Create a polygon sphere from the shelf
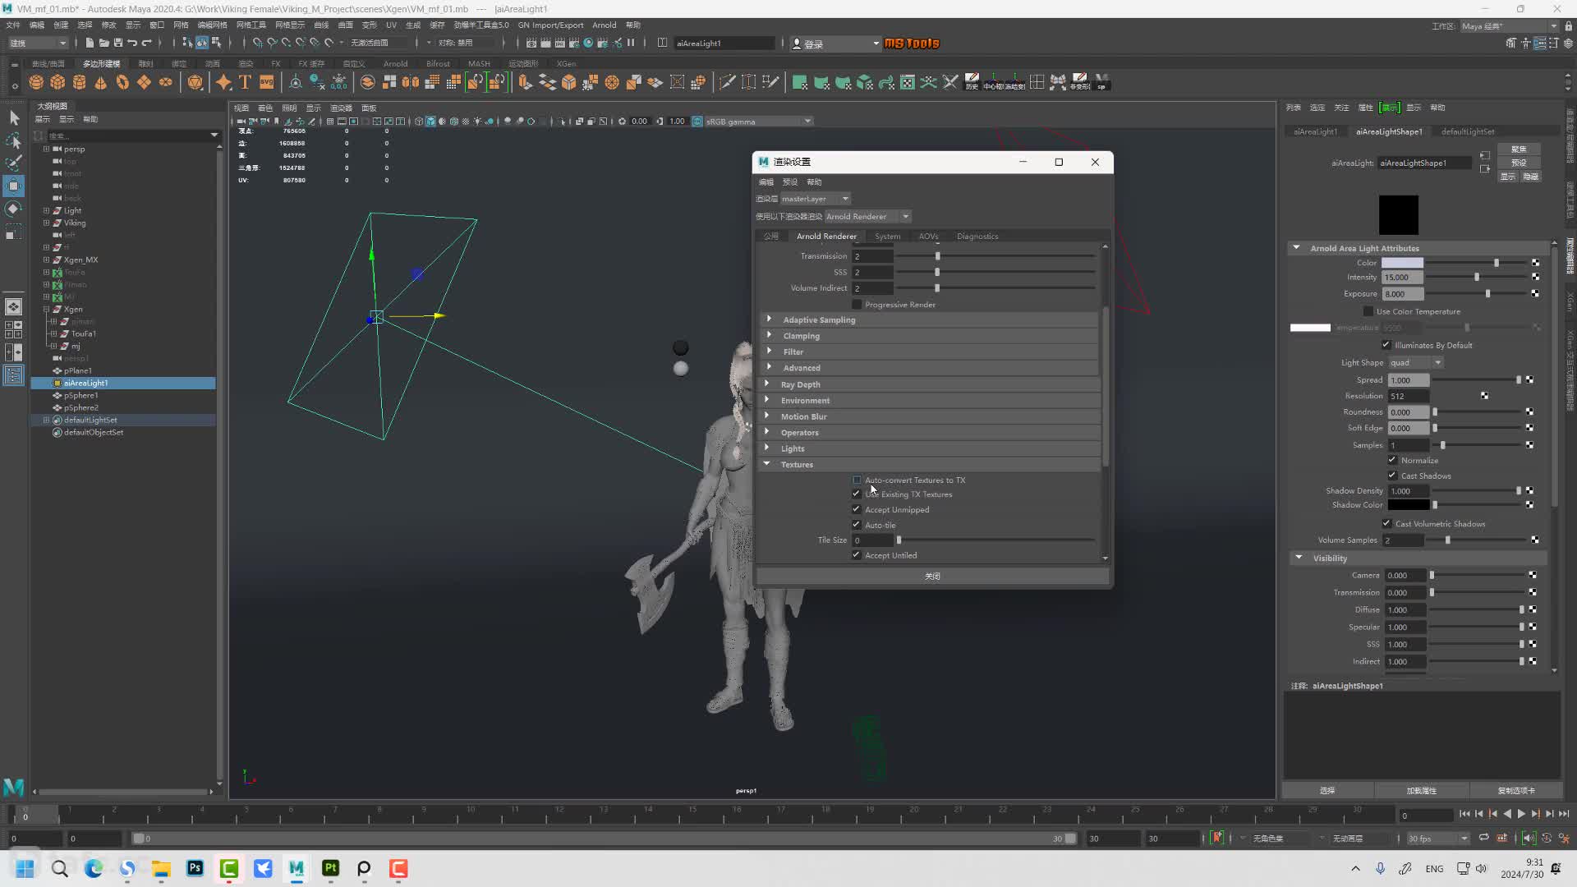This screenshot has width=1577, height=887. (x=36, y=82)
